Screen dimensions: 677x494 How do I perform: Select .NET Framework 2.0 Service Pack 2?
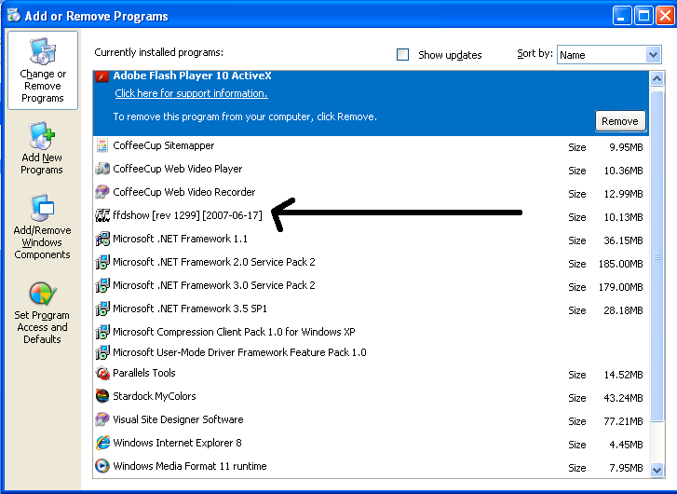pyautogui.click(x=371, y=263)
